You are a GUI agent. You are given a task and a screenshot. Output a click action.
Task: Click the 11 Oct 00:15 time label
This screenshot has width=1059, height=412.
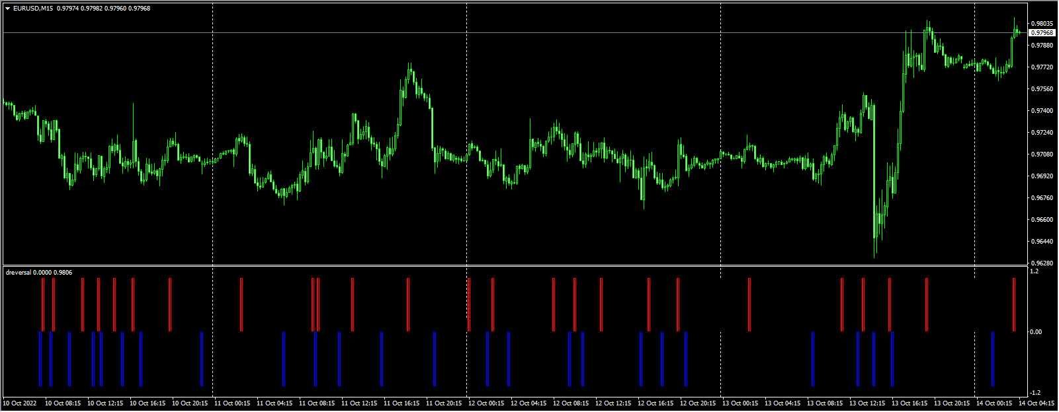232,403
